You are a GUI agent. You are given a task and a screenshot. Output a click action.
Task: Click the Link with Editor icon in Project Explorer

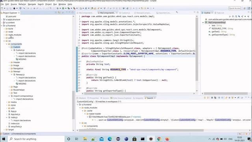point(59,13)
